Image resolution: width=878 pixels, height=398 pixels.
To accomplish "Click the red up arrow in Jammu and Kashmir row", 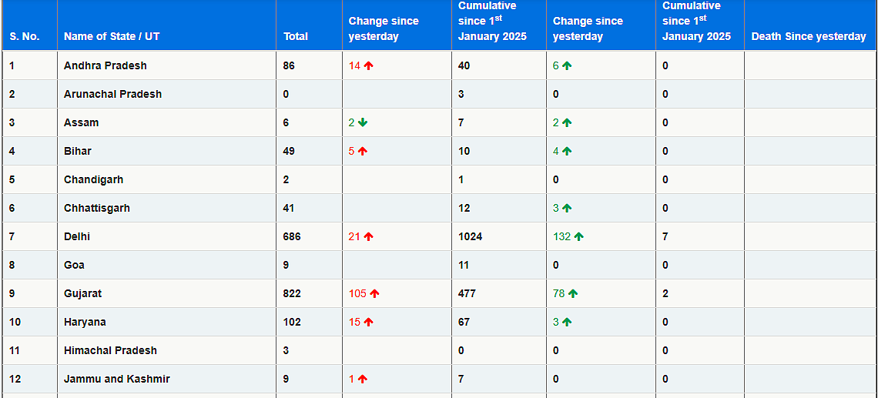I will pyautogui.click(x=362, y=379).
